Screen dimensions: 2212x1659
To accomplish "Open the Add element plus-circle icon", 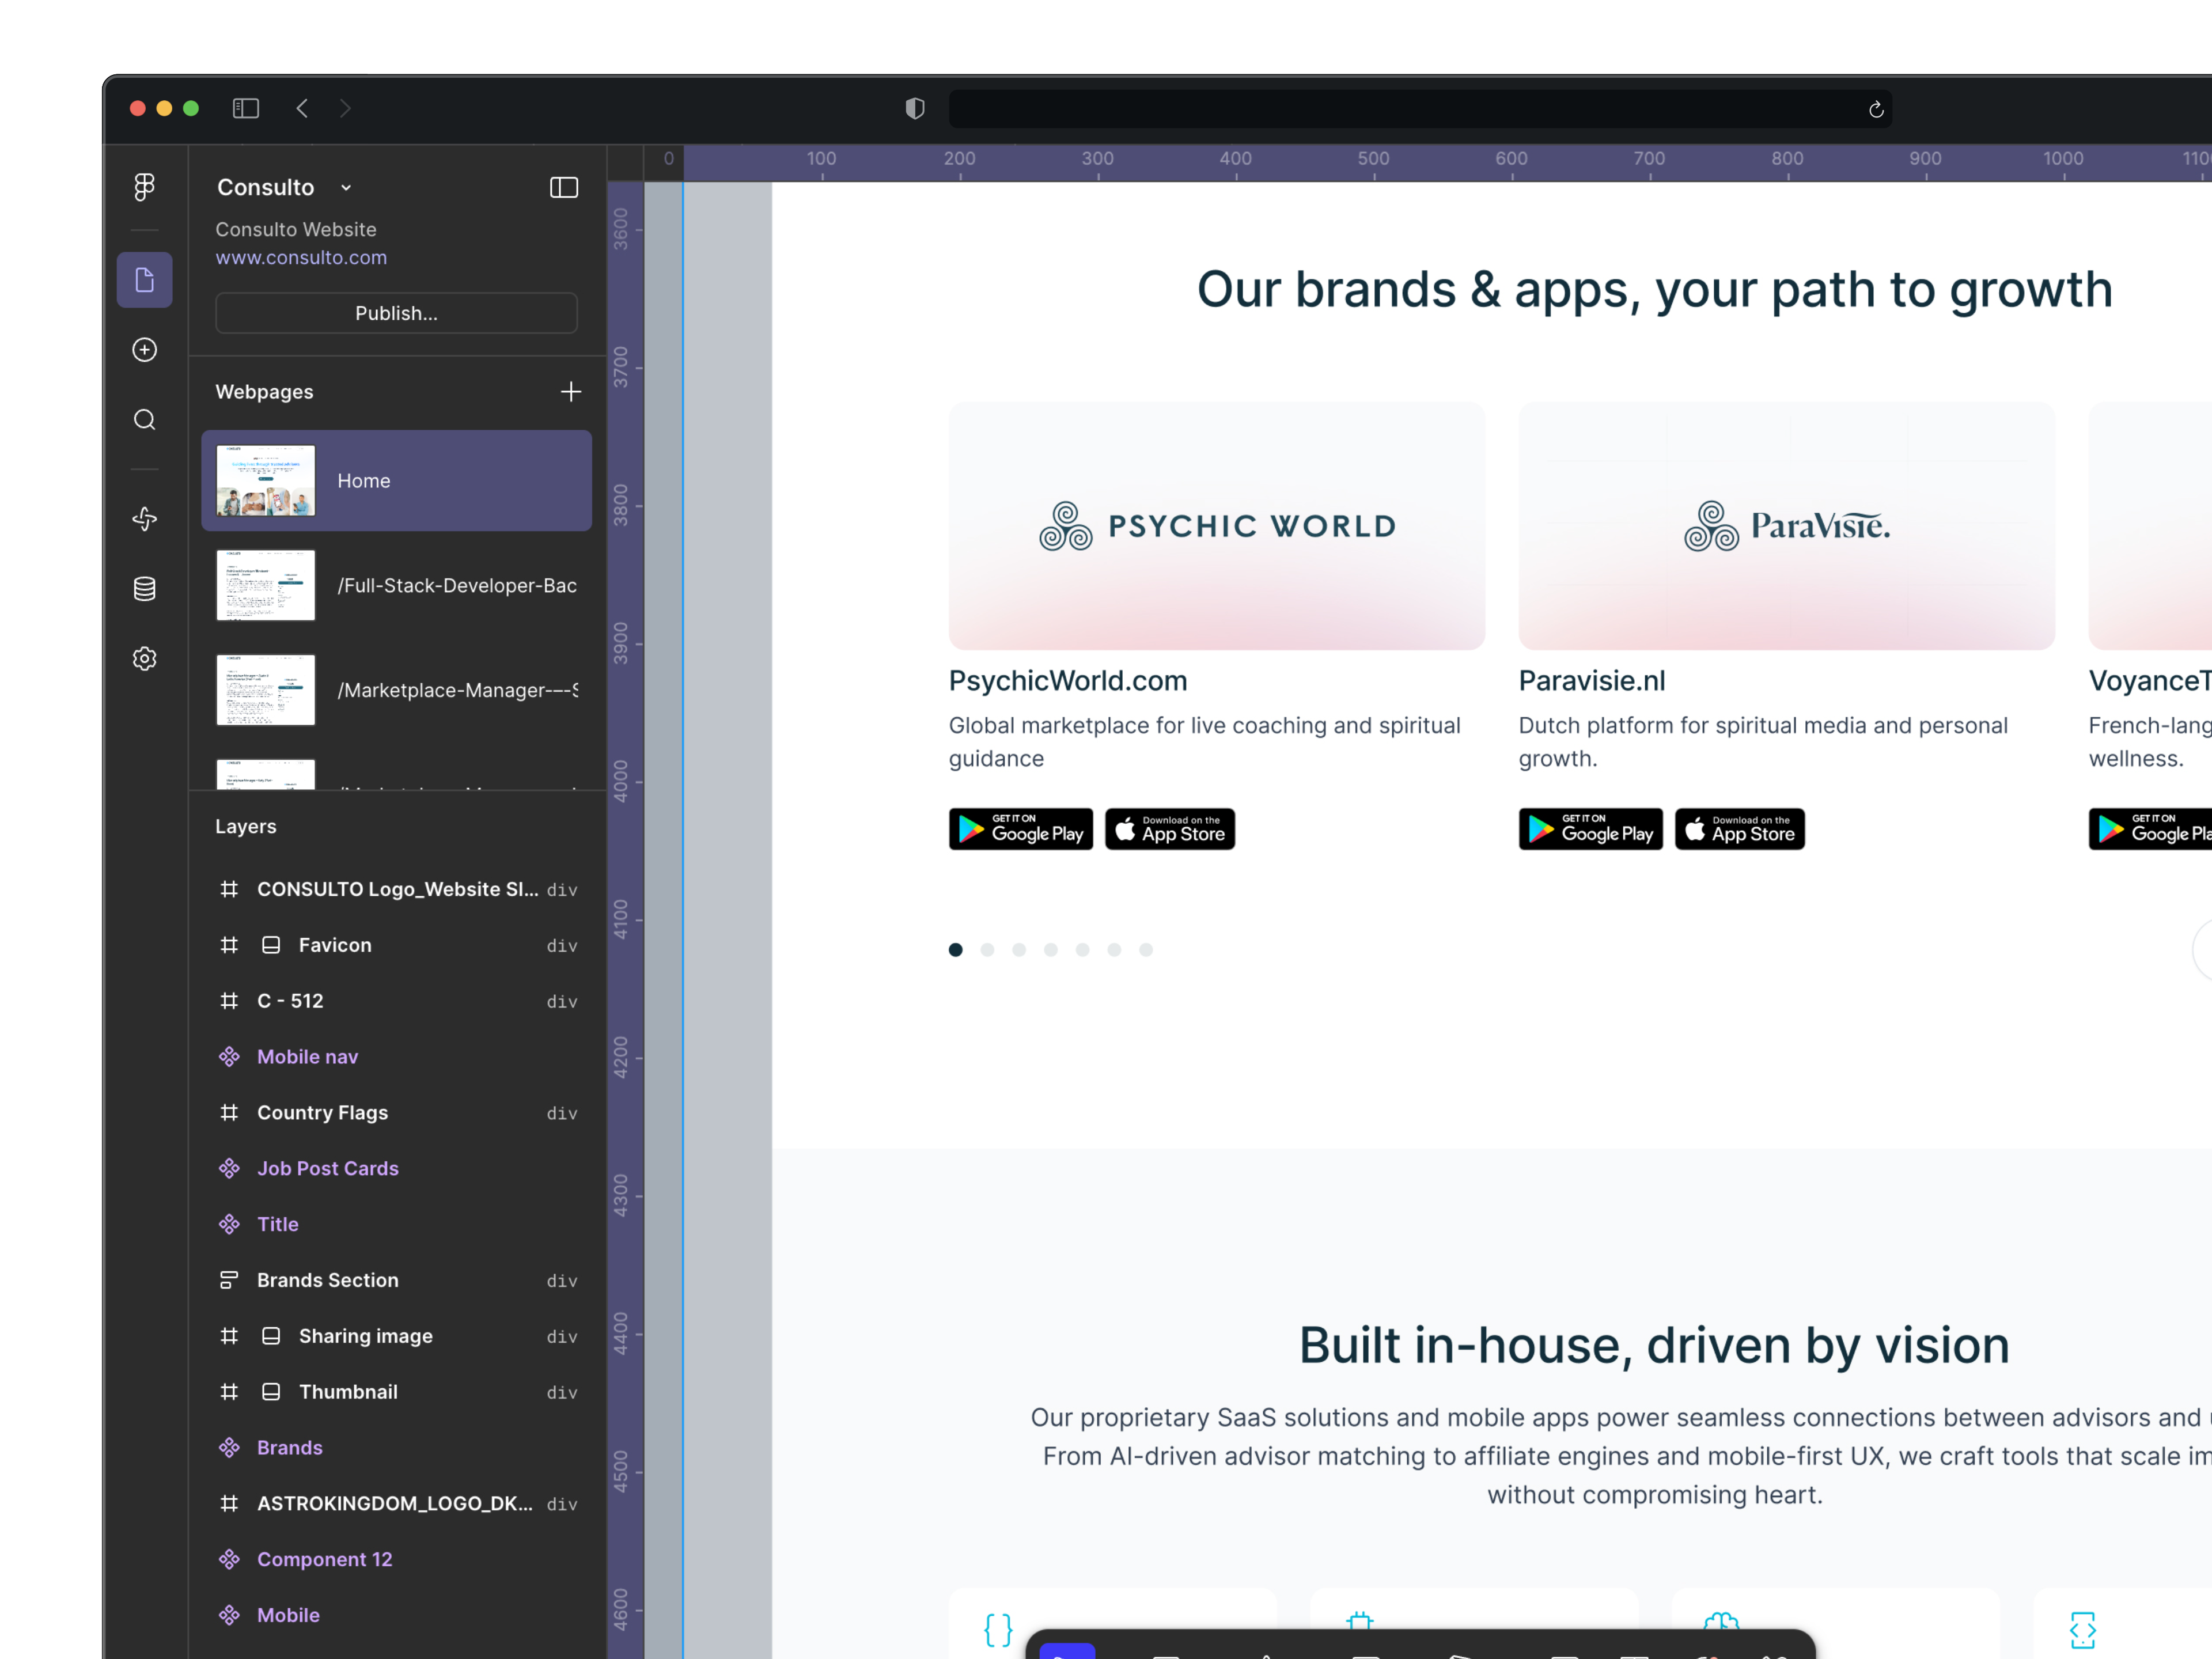I will click(x=145, y=350).
